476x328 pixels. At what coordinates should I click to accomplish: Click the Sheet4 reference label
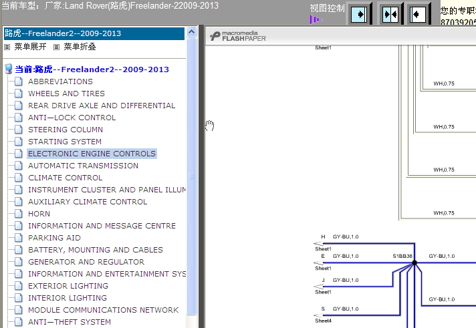pos(324,321)
